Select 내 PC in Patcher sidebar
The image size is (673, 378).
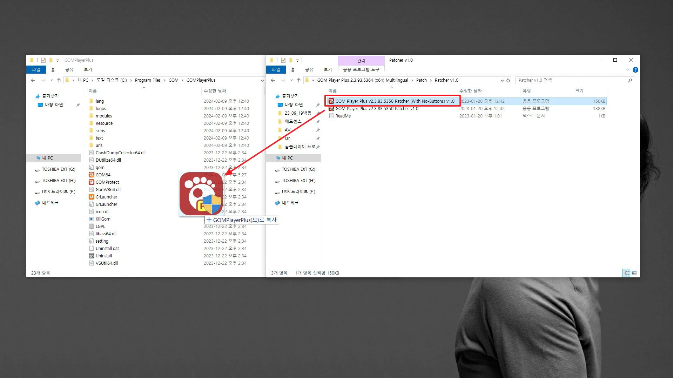294,158
